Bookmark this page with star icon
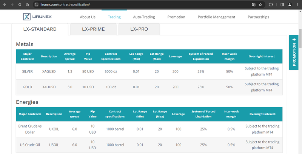The width and height of the screenshot is (302, 154). 260,5
